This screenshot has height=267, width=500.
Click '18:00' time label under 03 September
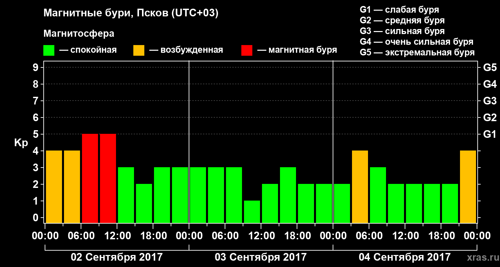(297, 236)
